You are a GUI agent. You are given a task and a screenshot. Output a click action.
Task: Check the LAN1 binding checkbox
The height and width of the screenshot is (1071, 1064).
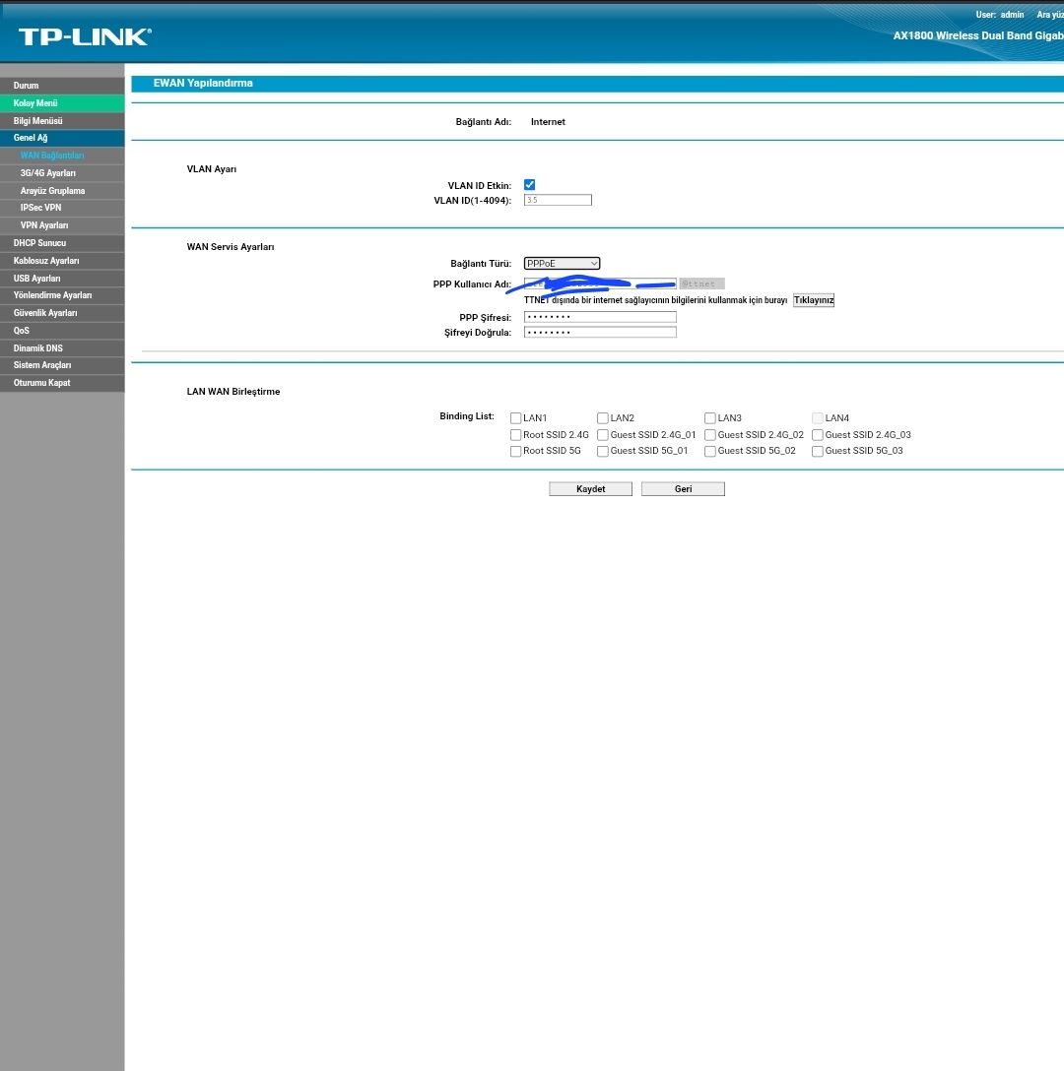click(515, 418)
